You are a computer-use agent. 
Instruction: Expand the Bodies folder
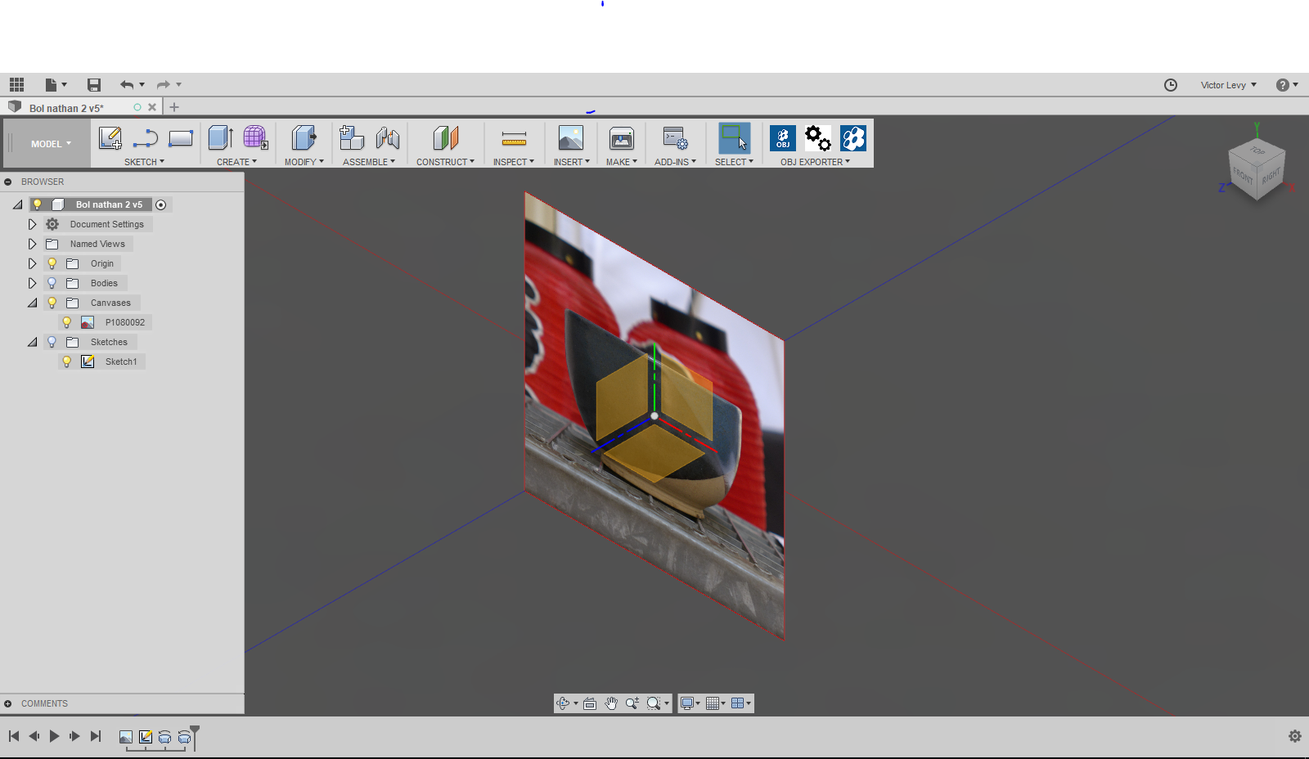[x=32, y=283]
